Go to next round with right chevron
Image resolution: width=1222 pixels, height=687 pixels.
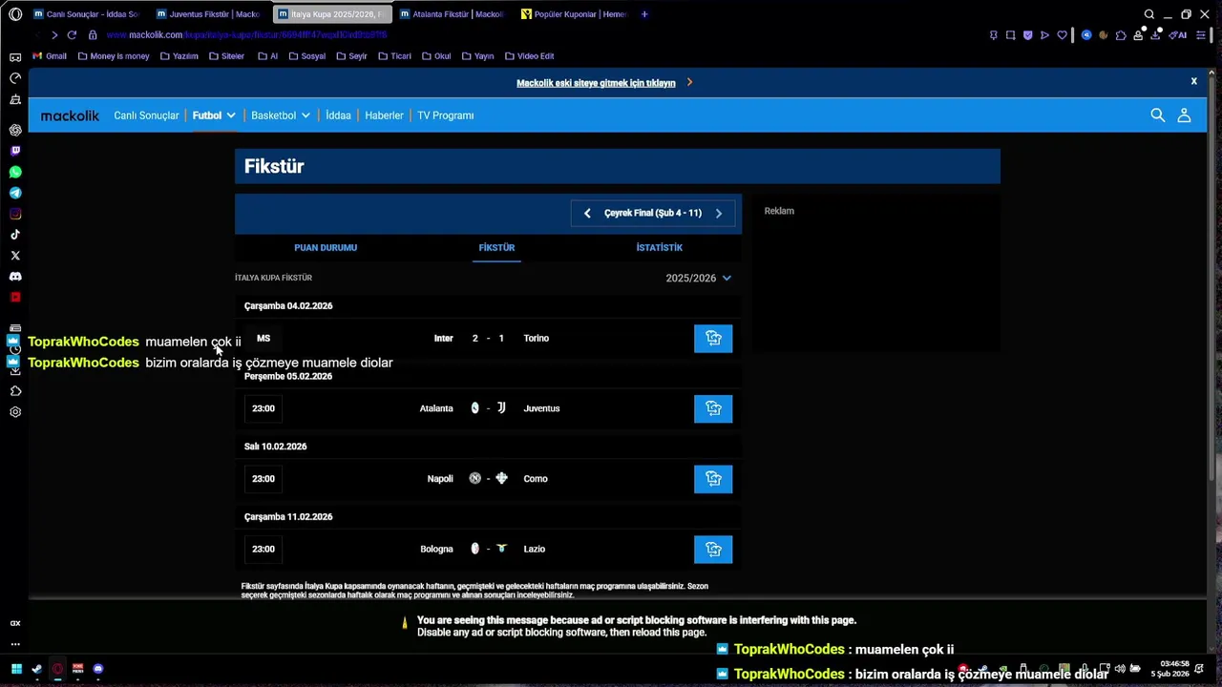(719, 213)
